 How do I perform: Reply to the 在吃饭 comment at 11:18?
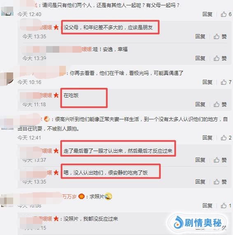(200, 104)
